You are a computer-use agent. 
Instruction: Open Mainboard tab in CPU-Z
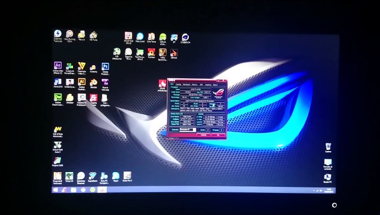click(x=186, y=84)
